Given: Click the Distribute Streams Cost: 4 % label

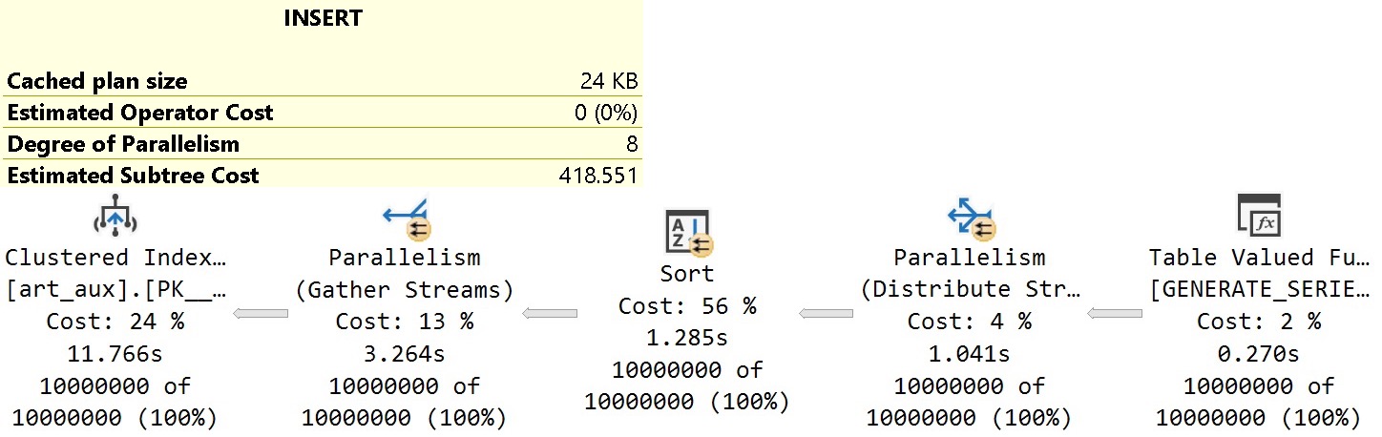Looking at the screenshot, I should click(x=970, y=322).
